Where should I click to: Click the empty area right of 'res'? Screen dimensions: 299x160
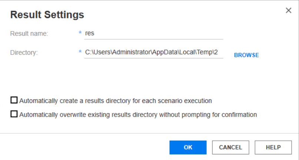pos(167,33)
